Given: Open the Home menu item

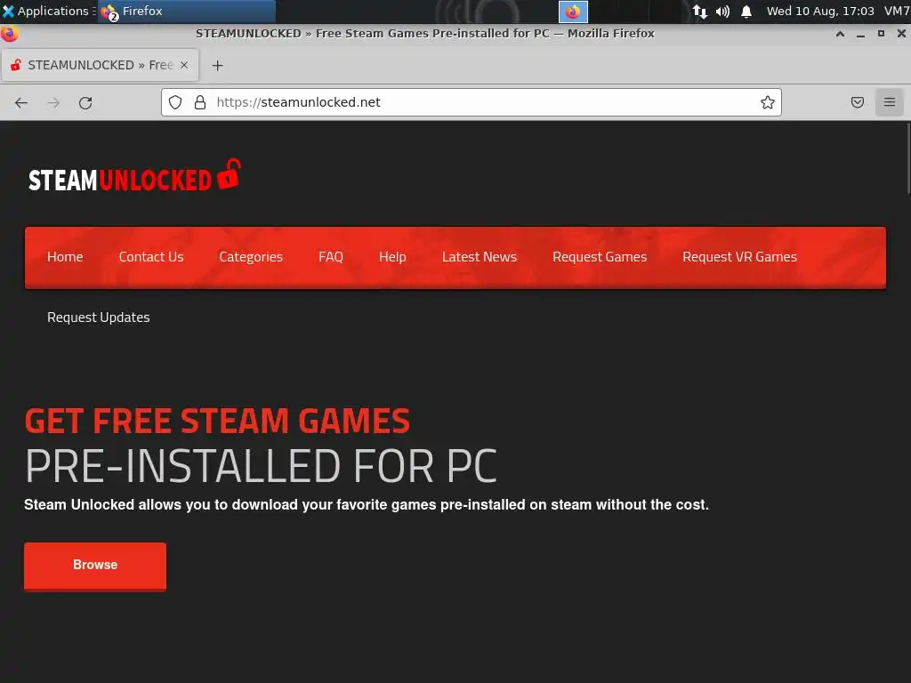Looking at the screenshot, I should point(65,257).
